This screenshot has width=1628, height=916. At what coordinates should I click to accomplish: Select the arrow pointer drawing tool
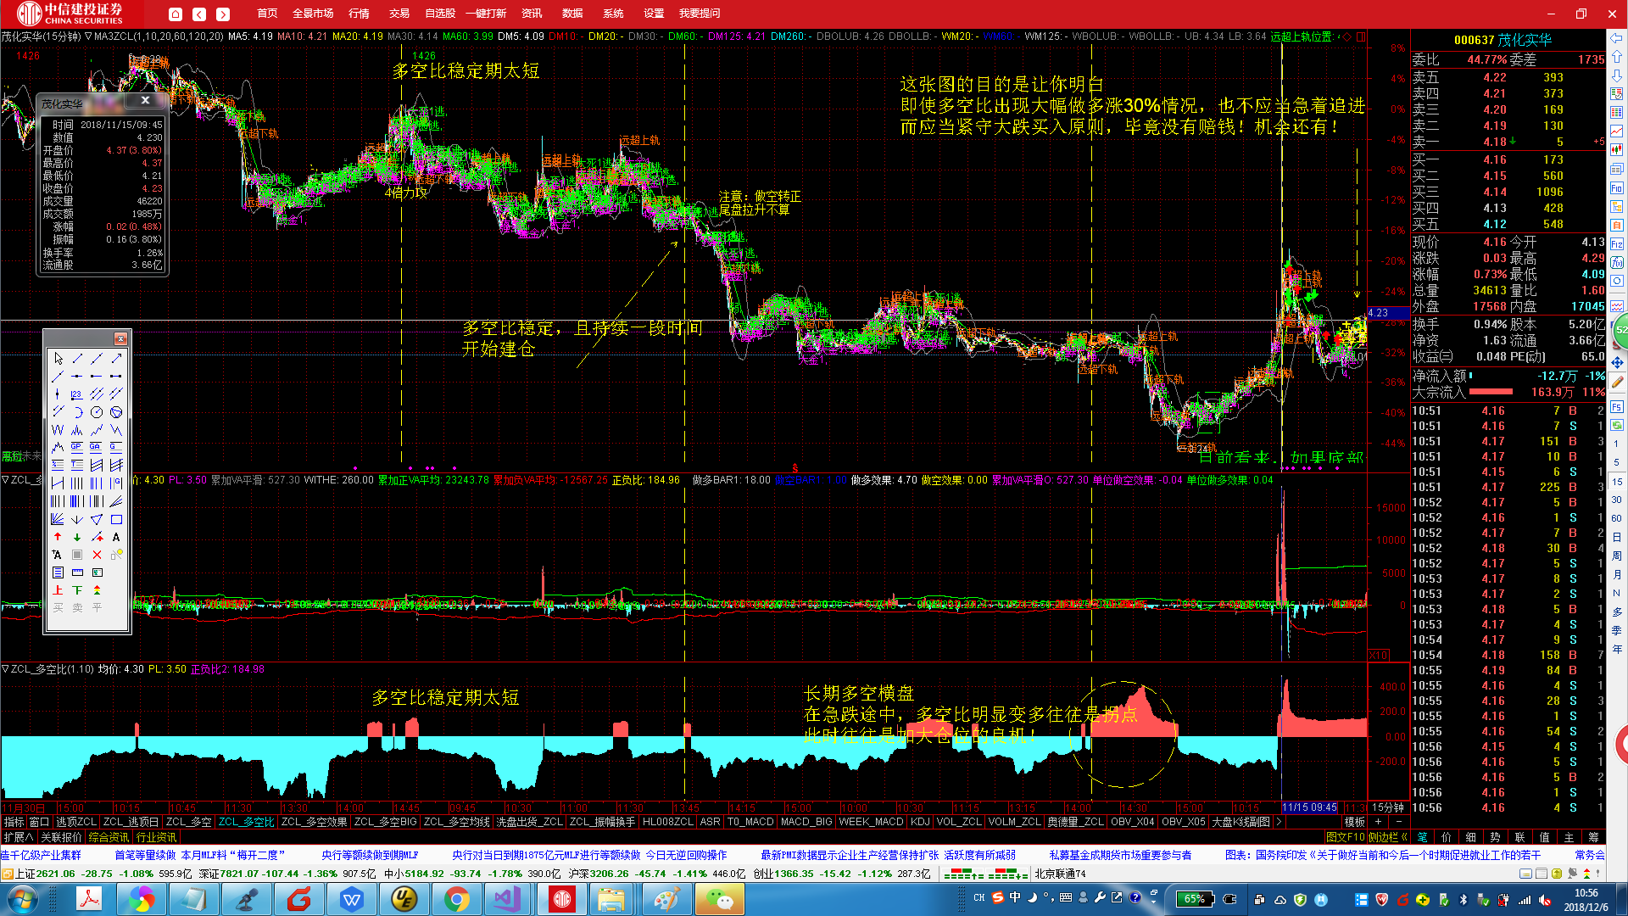(x=58, y=359)
